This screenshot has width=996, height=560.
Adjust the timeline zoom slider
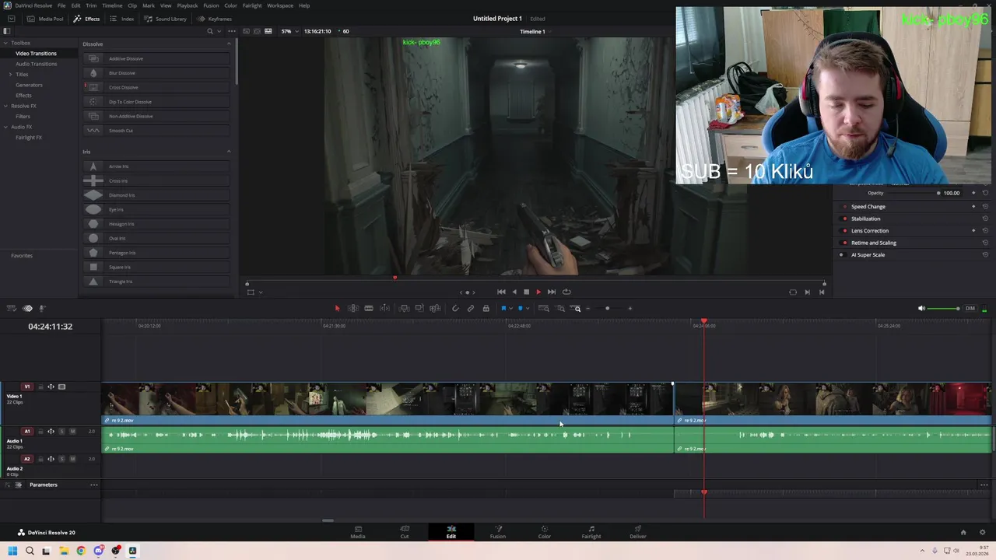[607, 308]
